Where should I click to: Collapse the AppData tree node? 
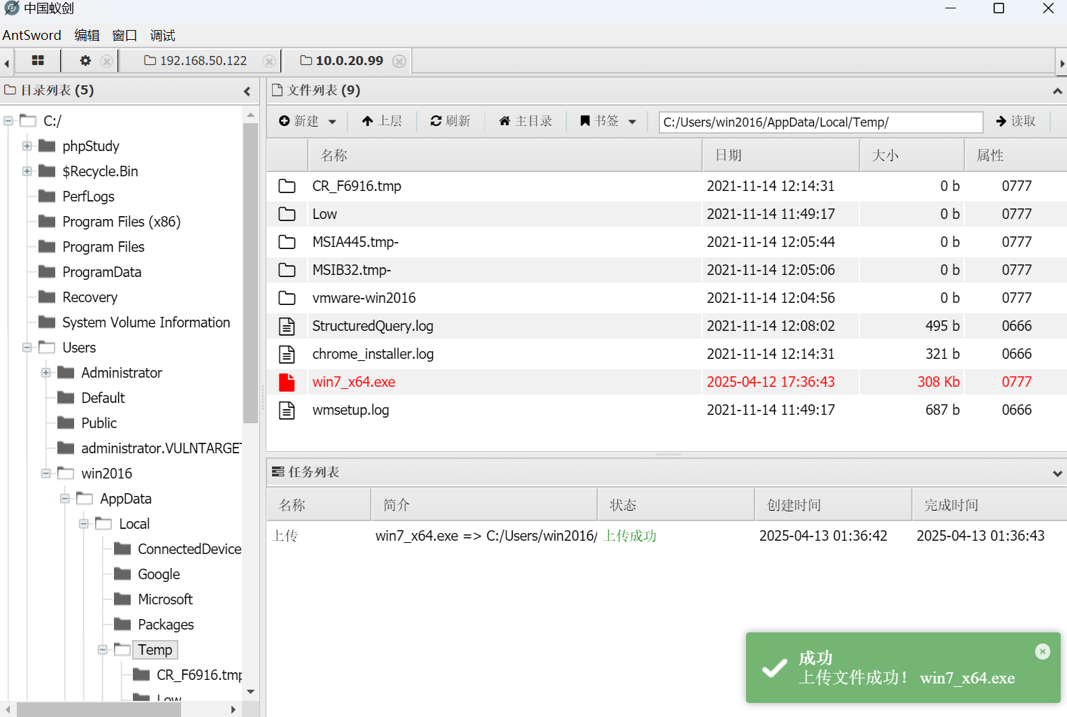65,499
